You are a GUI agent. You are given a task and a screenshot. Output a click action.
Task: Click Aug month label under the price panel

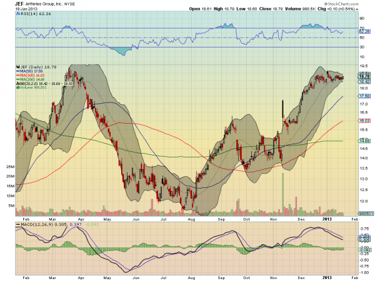point(191,219)
